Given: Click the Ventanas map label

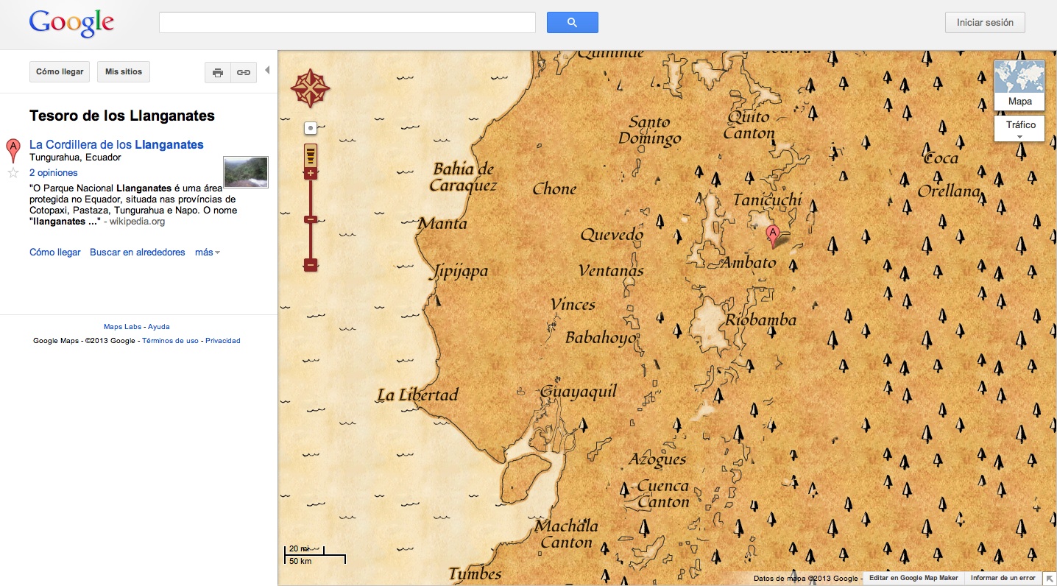Looking at the screenshot, I should coord(611,271).
